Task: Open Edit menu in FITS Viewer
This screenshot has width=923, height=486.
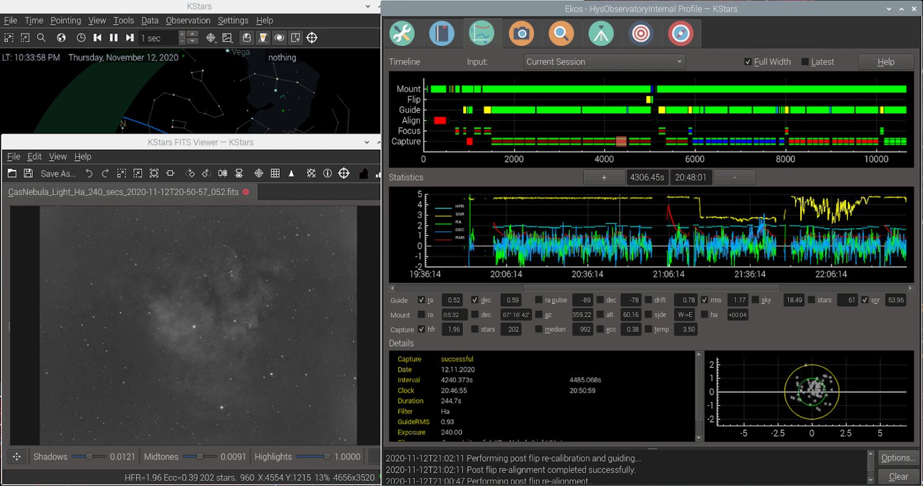Action: (35, 156)
